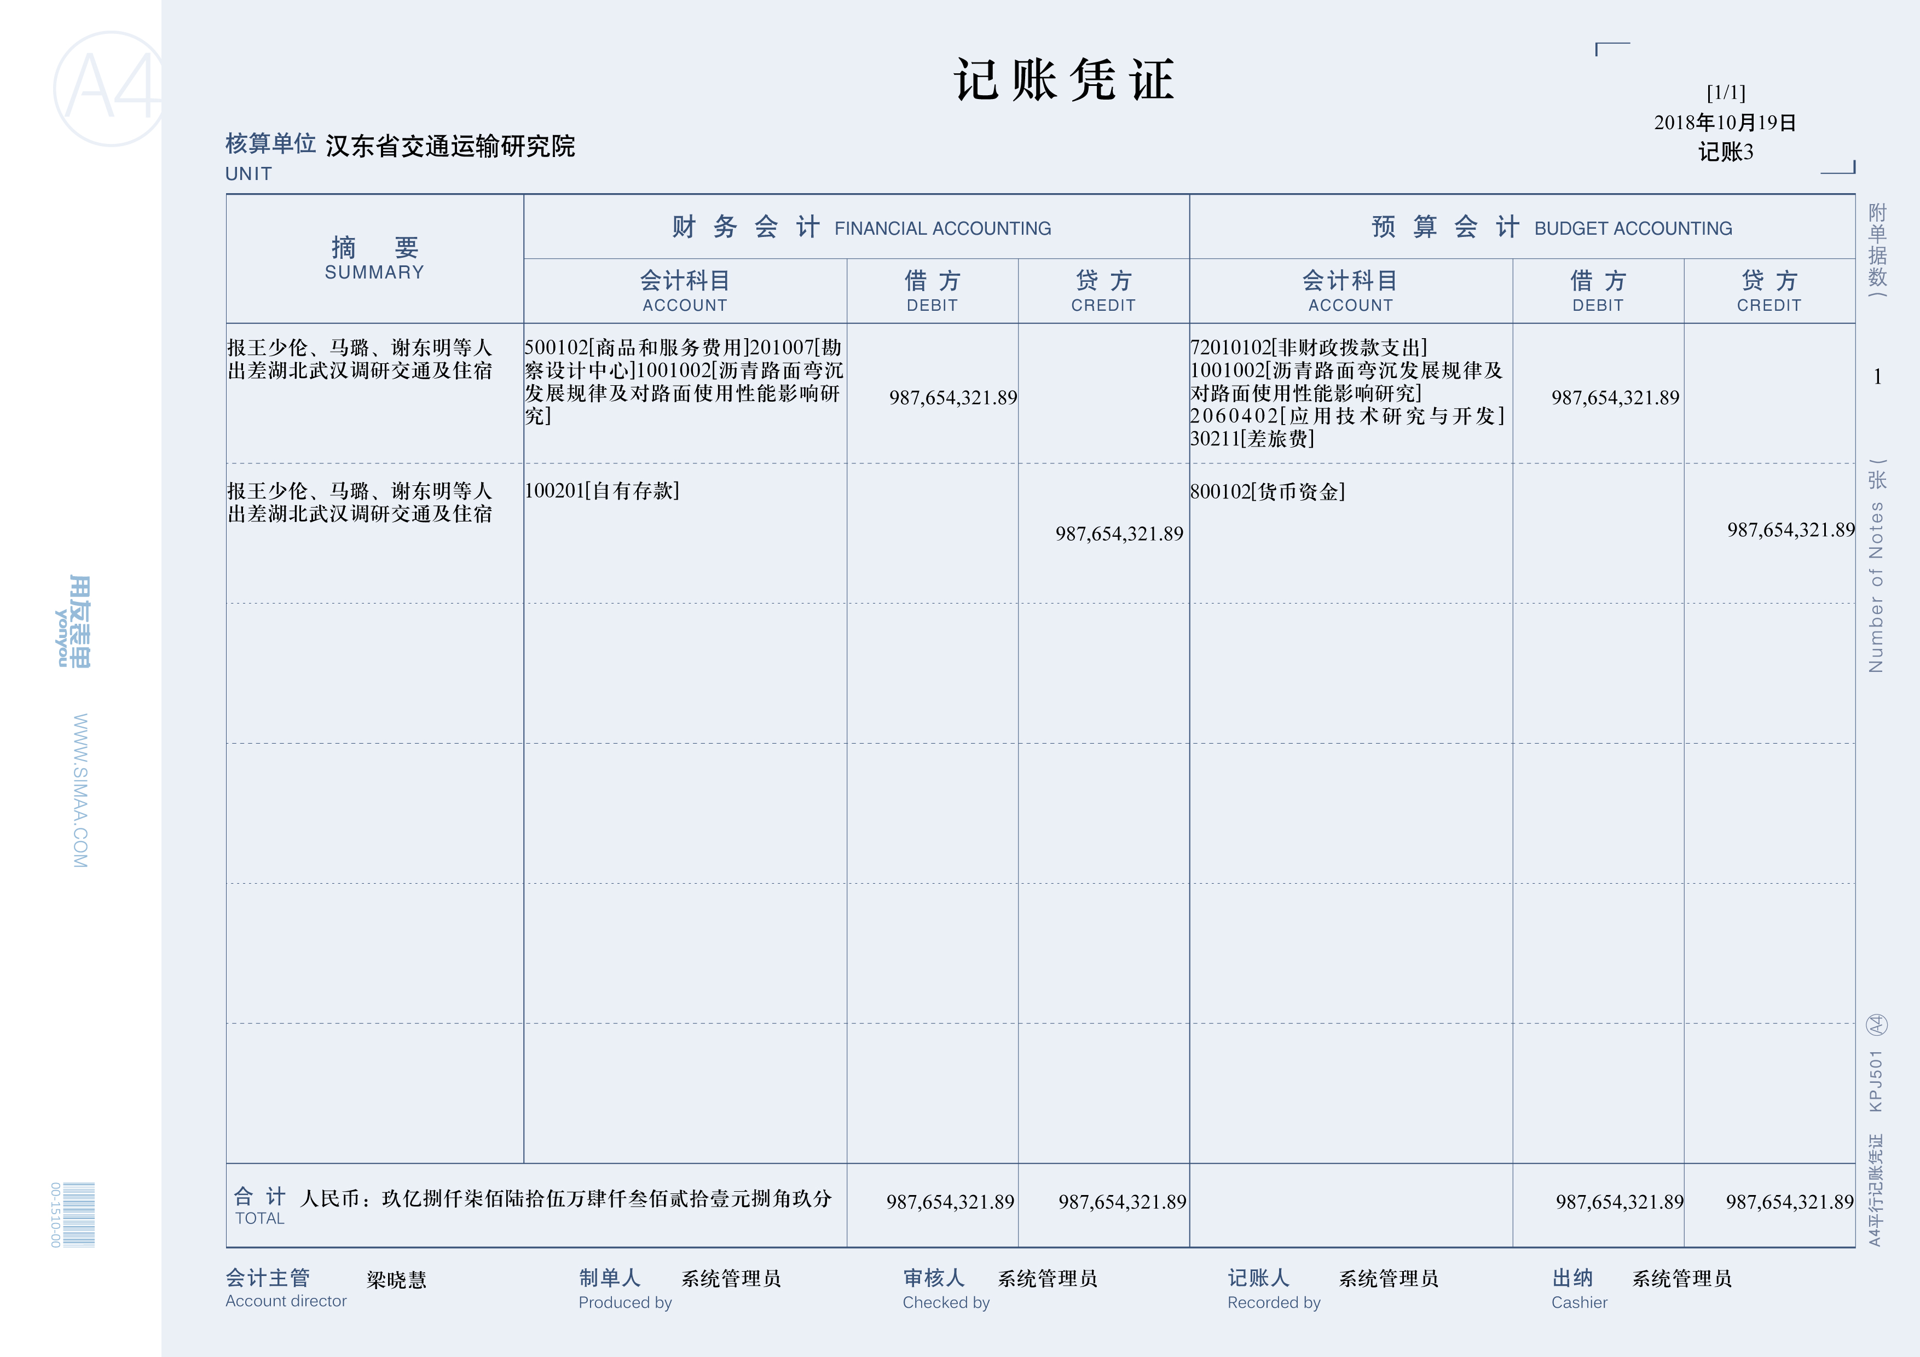Click the 摘要 SUMMARY column header
Viewport: 1920px width, 1357px height.
[x=374, y=258]
